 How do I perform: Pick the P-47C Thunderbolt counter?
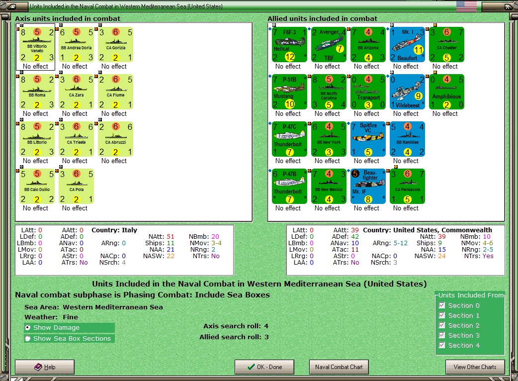tap(289, 139)
